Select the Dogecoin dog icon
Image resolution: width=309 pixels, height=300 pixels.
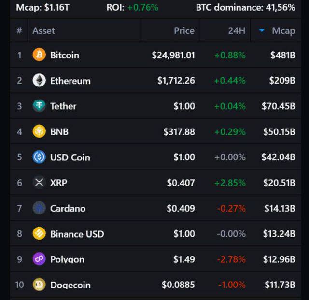tap(39, 285)
